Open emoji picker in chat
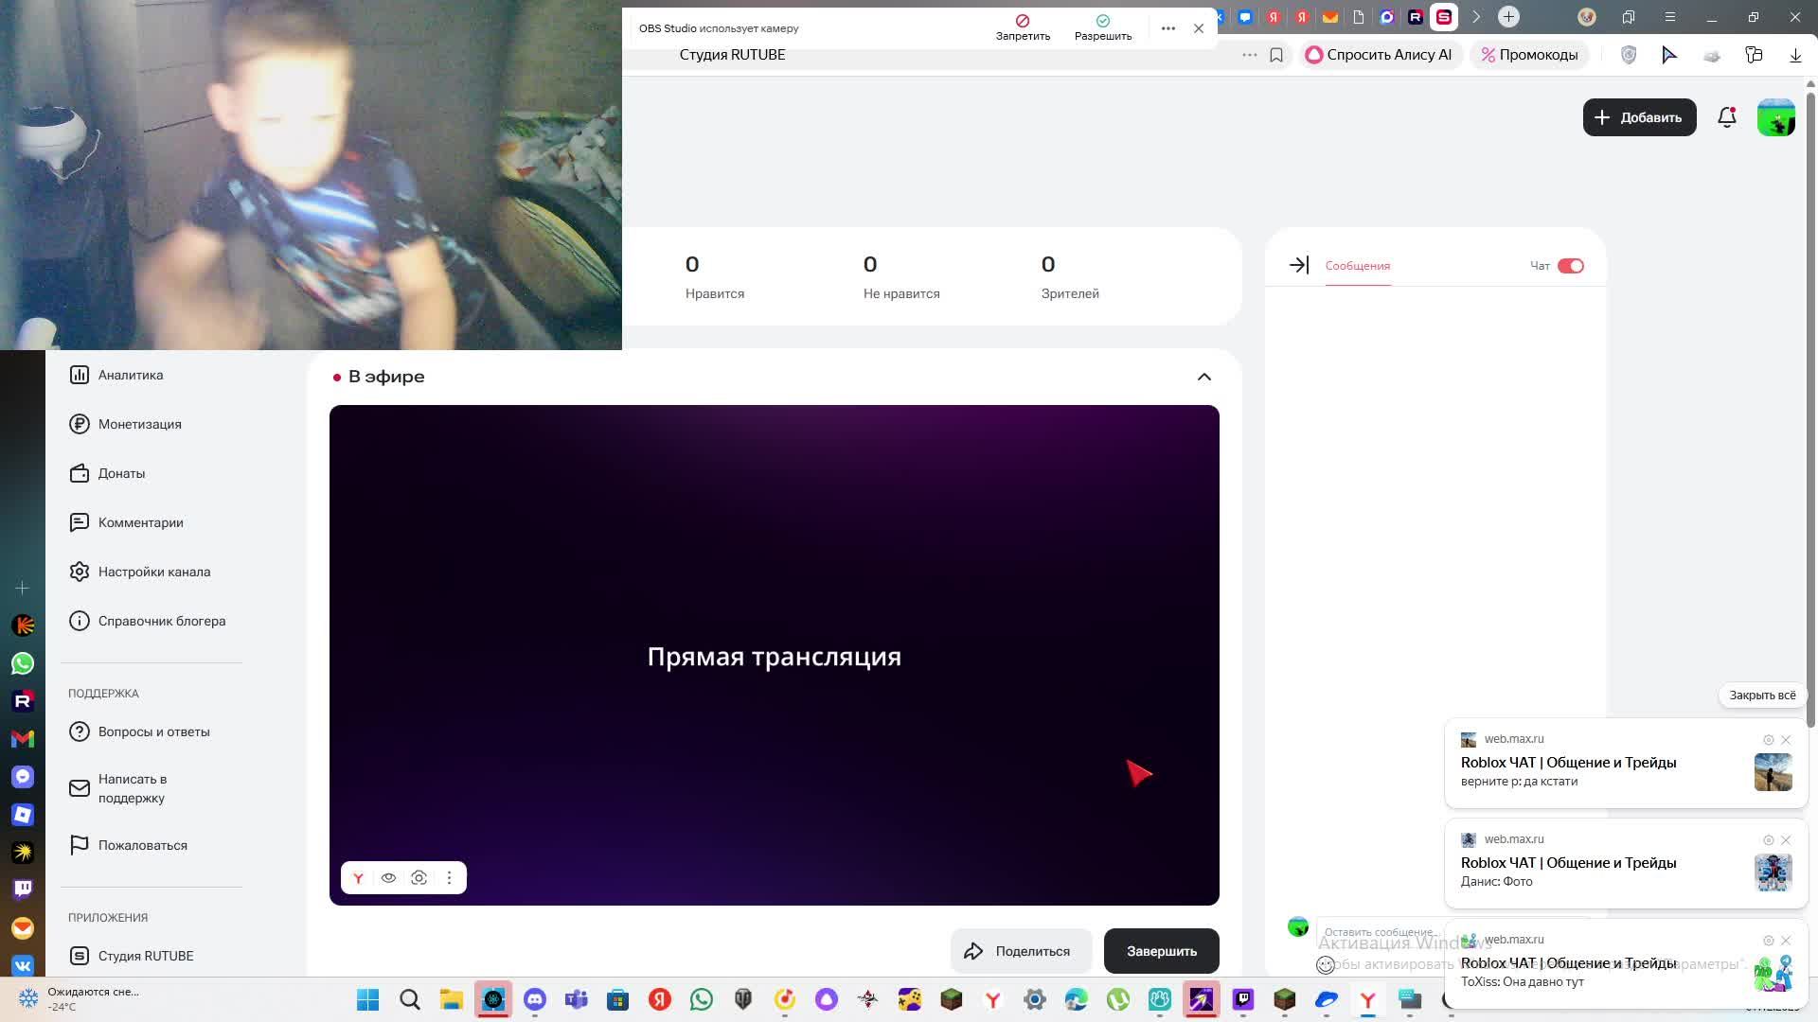 (1326, 965)
